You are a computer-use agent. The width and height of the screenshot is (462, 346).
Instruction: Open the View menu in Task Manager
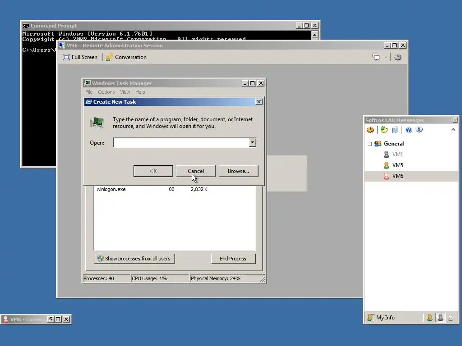pos(125,92)
